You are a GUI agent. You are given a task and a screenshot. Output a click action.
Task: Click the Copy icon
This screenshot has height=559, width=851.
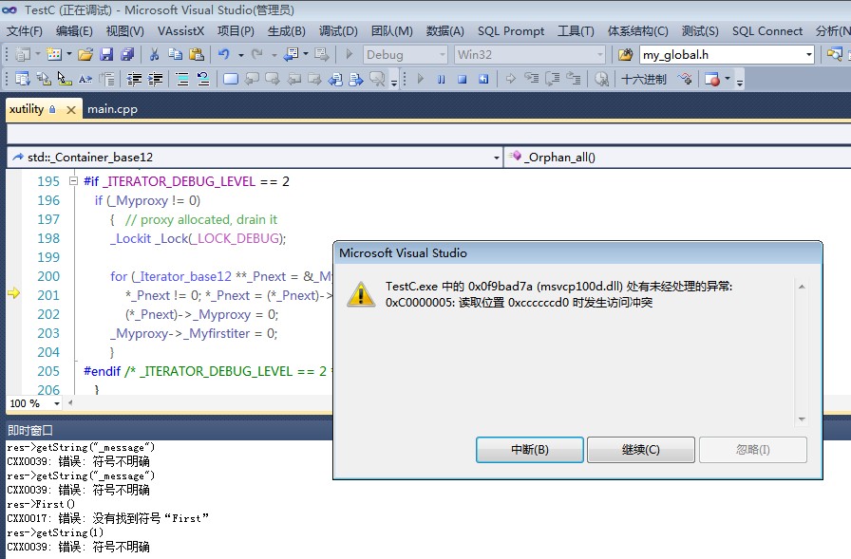click(x=176, y=54)
